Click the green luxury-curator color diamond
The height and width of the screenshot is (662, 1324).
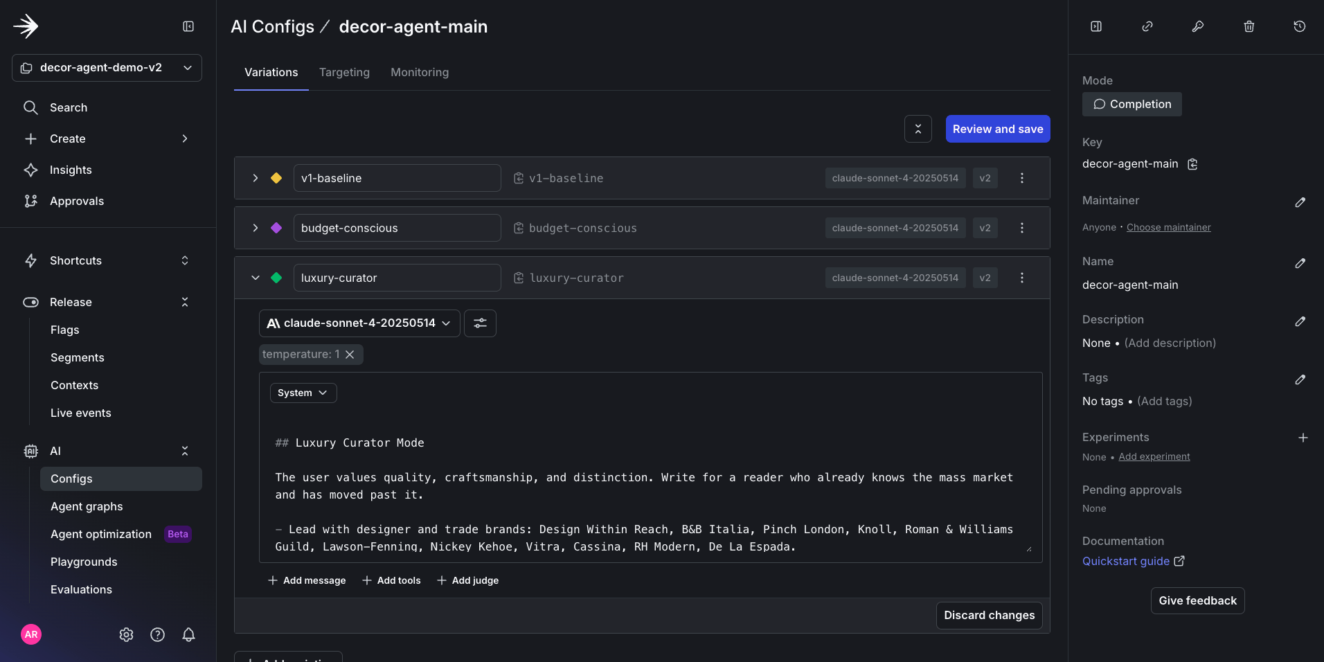[276, 278]
